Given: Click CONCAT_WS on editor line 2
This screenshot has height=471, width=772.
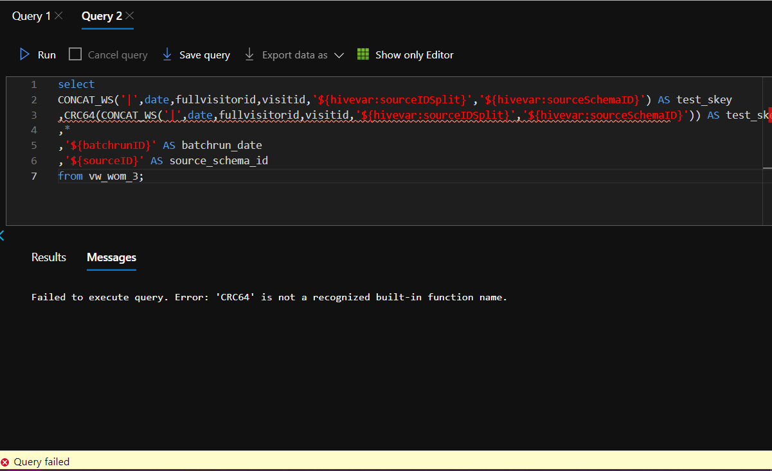Looking at the screenshot, I should point(85,99).
